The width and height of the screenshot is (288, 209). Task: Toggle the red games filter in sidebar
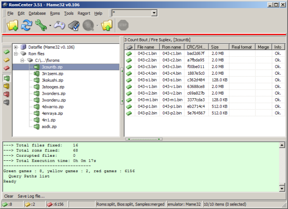[6, 94]
